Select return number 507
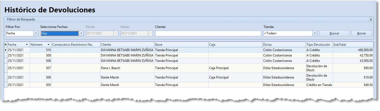The width and height of the screenshot is (380, 111). (41, 68)
